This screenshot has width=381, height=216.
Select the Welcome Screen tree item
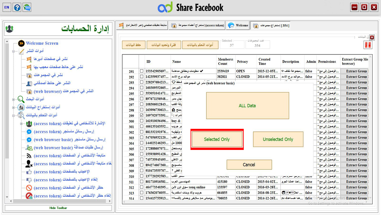tap(42, 44)
